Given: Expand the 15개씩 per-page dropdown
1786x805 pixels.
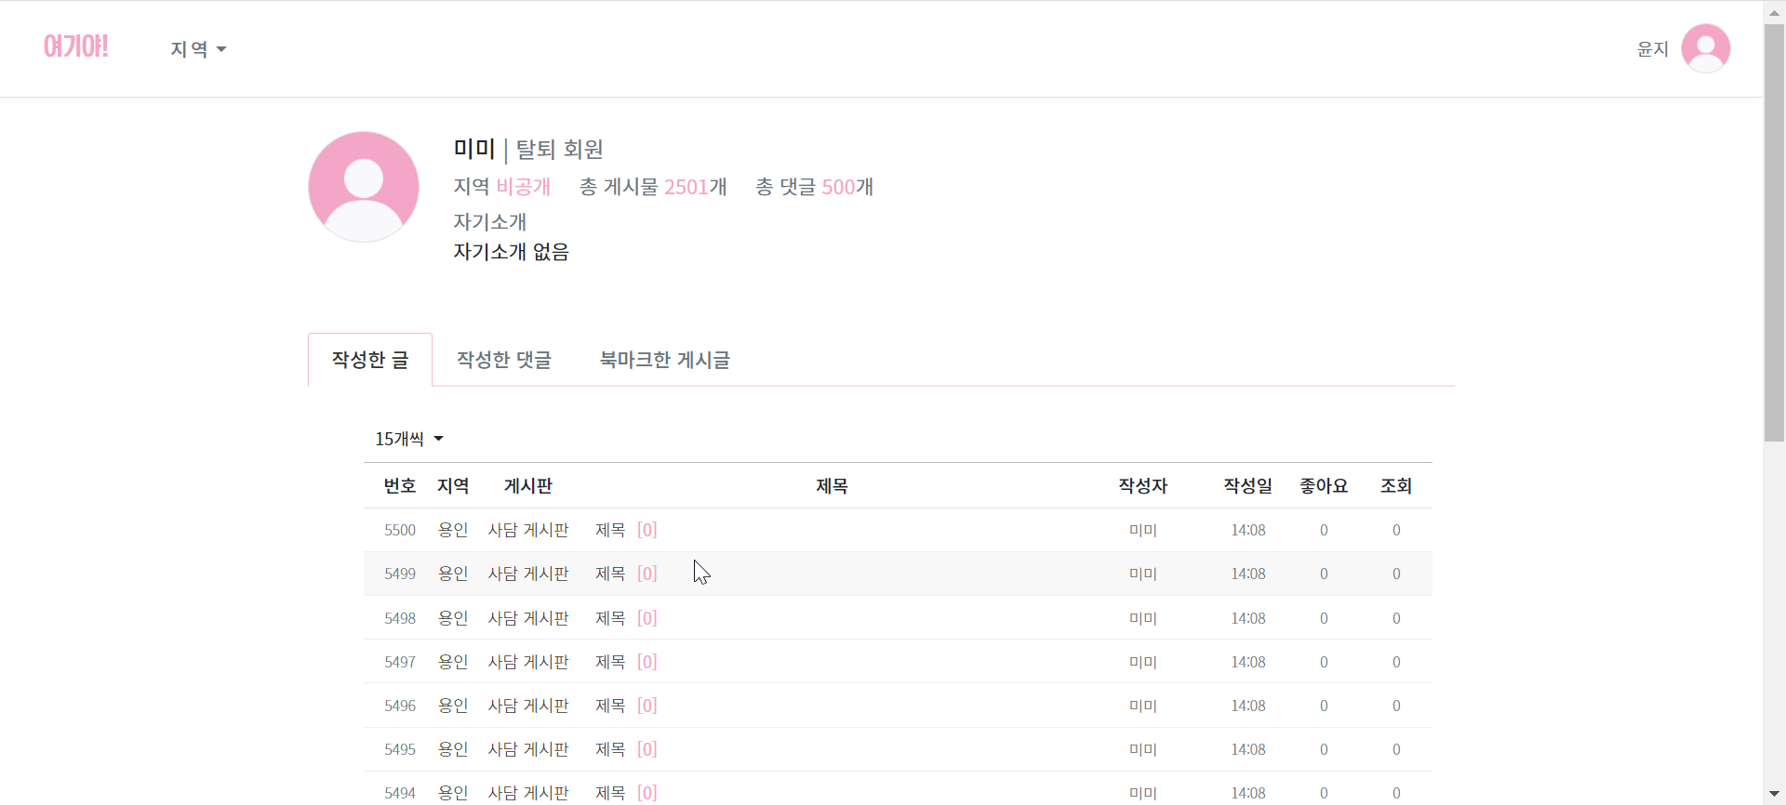Looking at the screenshot, I should tap(409, 439).
